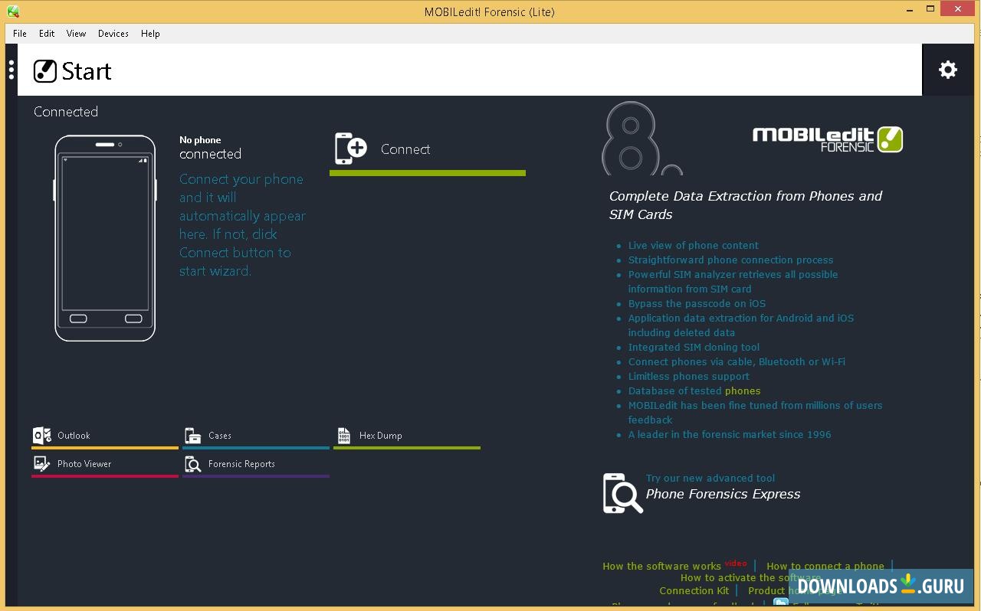Open the View menu

[x=76, y=34]
